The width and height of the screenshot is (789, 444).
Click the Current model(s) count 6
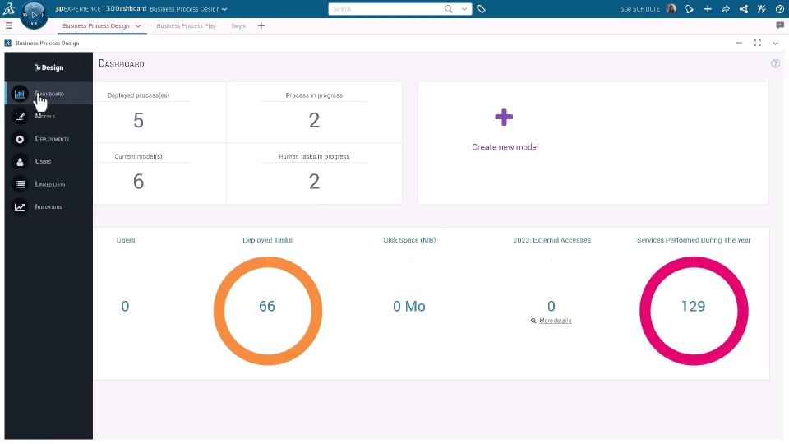[138, 181]
